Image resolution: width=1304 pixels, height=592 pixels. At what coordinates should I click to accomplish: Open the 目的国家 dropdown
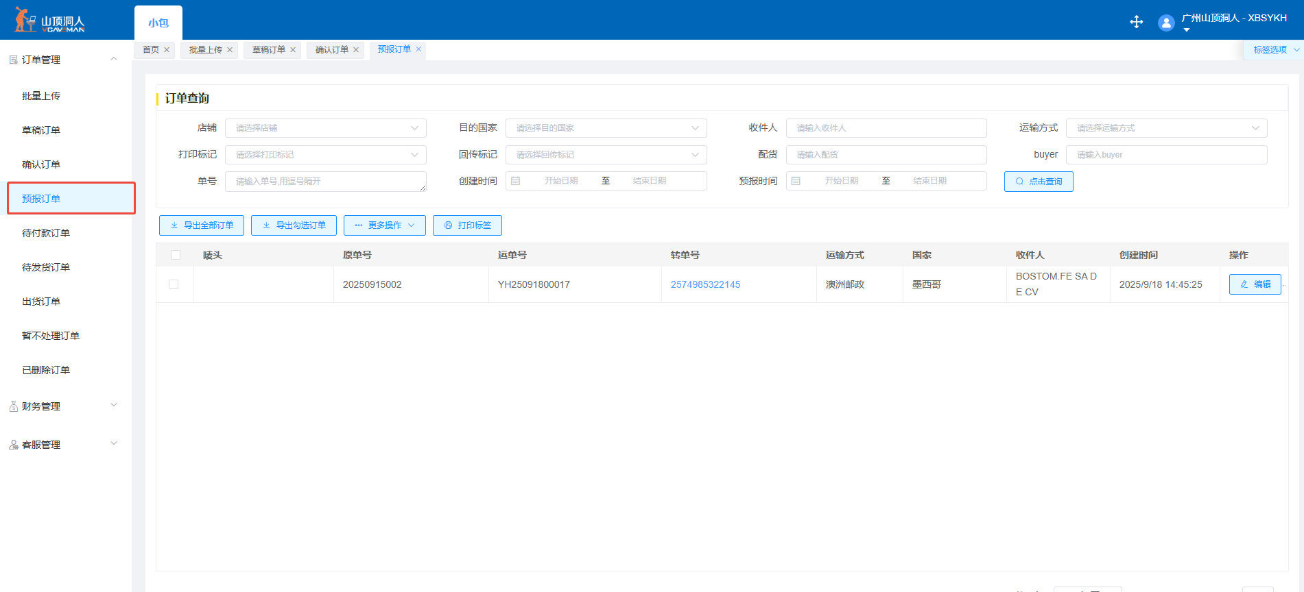[x=606, y=128]
